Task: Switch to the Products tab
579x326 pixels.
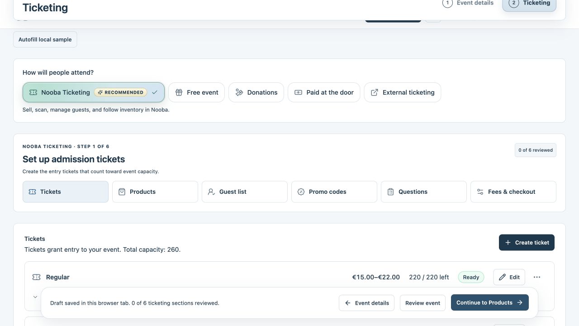Action: 155,192
